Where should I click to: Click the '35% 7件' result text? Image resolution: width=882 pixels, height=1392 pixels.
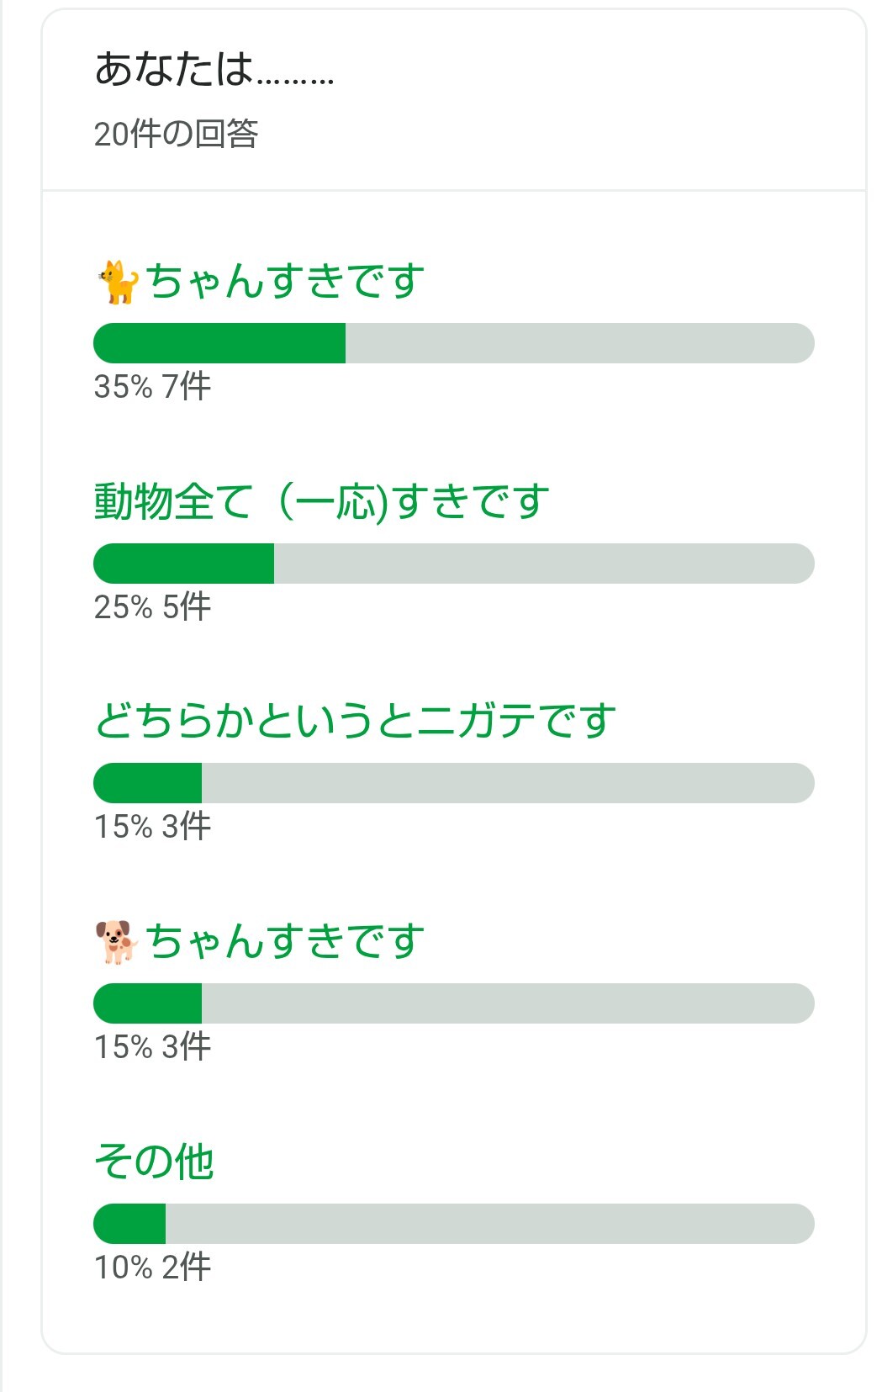pyautogui.click(x=152, y=387)
